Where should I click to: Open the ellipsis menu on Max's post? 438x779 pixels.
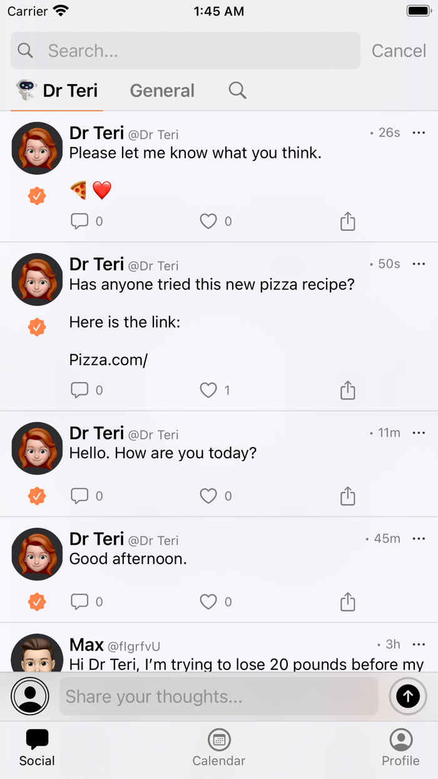click(x=419, y=644)
